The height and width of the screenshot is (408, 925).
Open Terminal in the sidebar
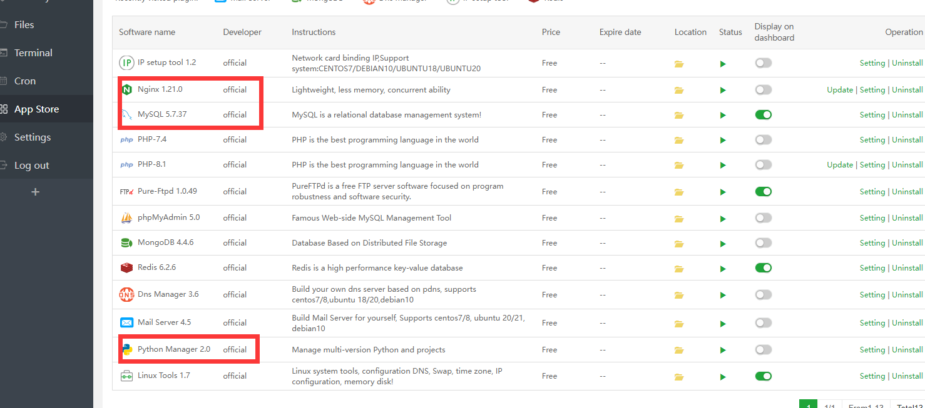pos(46,53)
